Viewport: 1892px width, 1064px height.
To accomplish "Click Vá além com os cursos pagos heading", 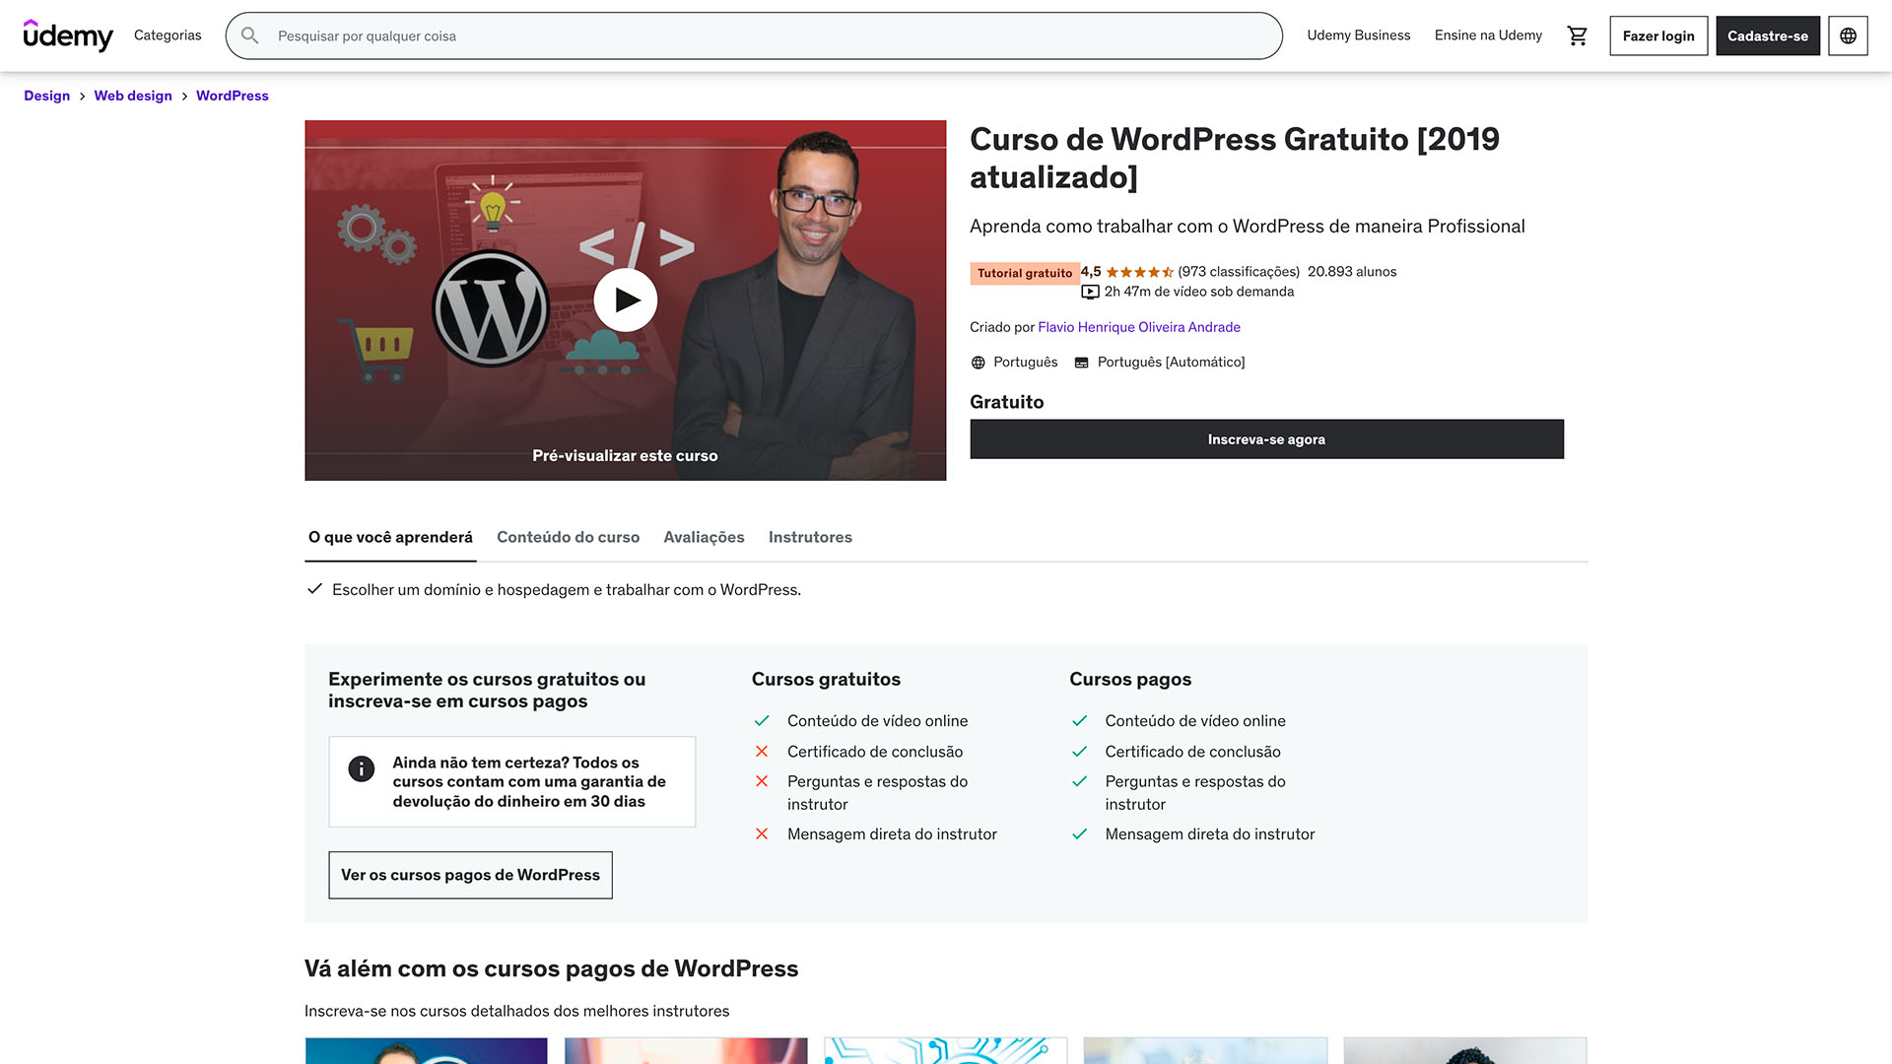I will [551, 969].
